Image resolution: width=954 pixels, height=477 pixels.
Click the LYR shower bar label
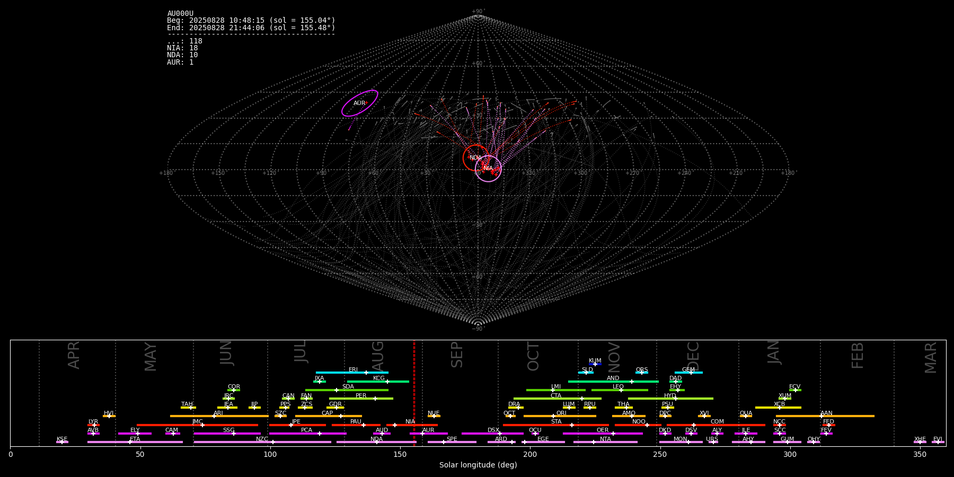[93, 422]
